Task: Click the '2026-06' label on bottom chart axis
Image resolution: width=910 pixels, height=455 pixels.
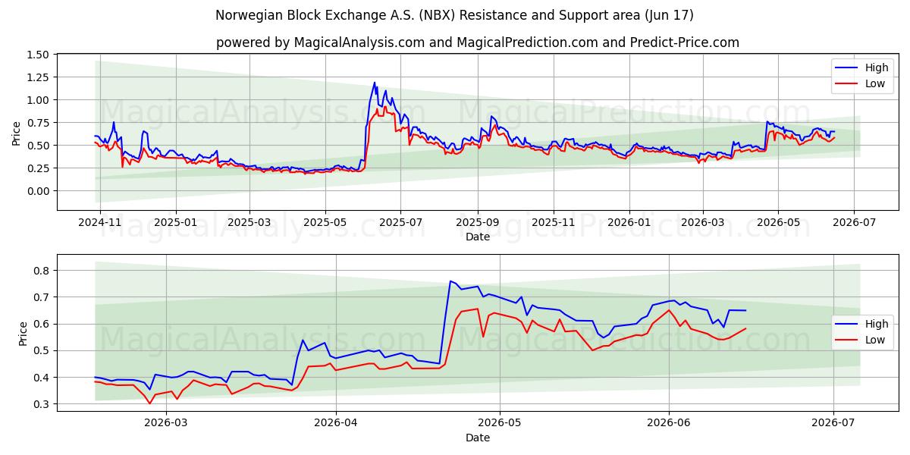Action: [669, 425]
